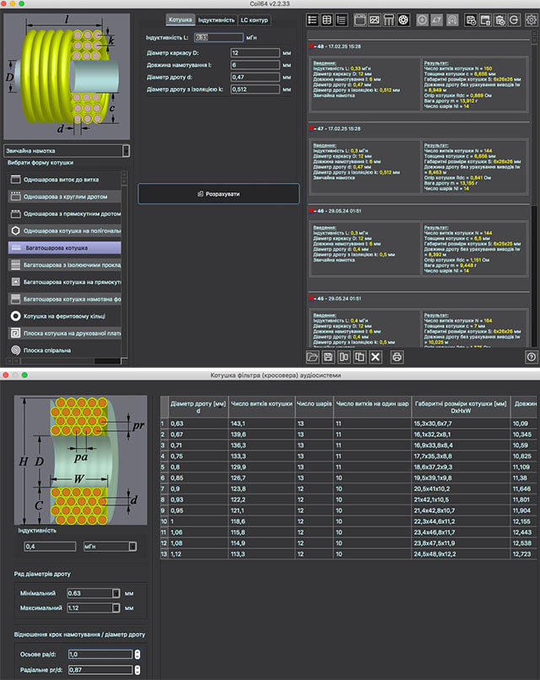Open the Мінімальний wire diameter dropdown
This screenshot has height=680, width=540.
pyautogui.click(x=94, y=593)
